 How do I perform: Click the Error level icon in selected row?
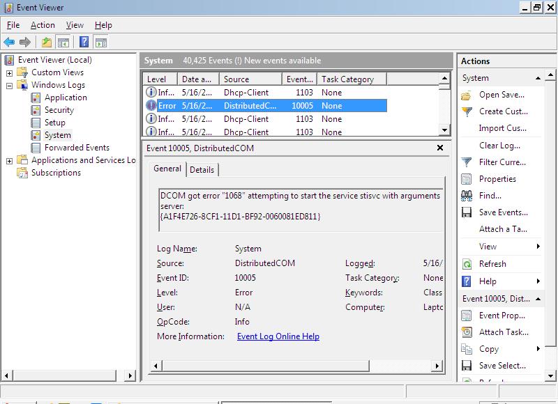click(151, 106)
